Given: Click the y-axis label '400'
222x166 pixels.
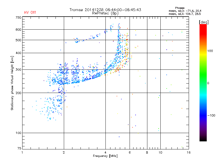Looking at the screenshot, I should coord(18,53).
